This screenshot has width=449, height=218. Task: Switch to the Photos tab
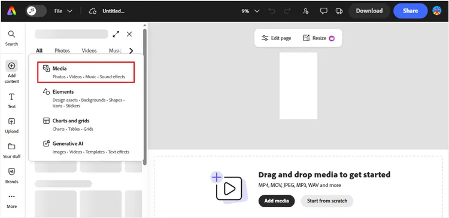(62, 51)
